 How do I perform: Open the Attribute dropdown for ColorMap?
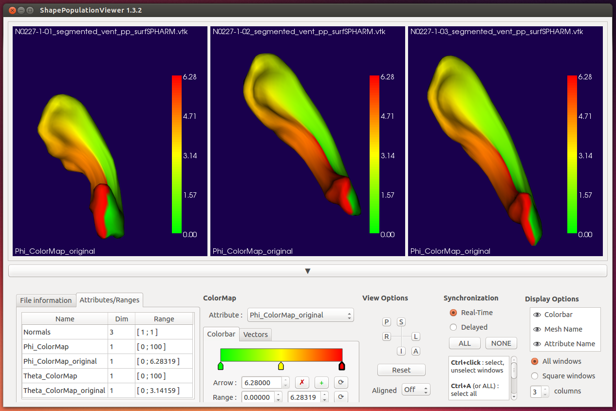[300, 315]
